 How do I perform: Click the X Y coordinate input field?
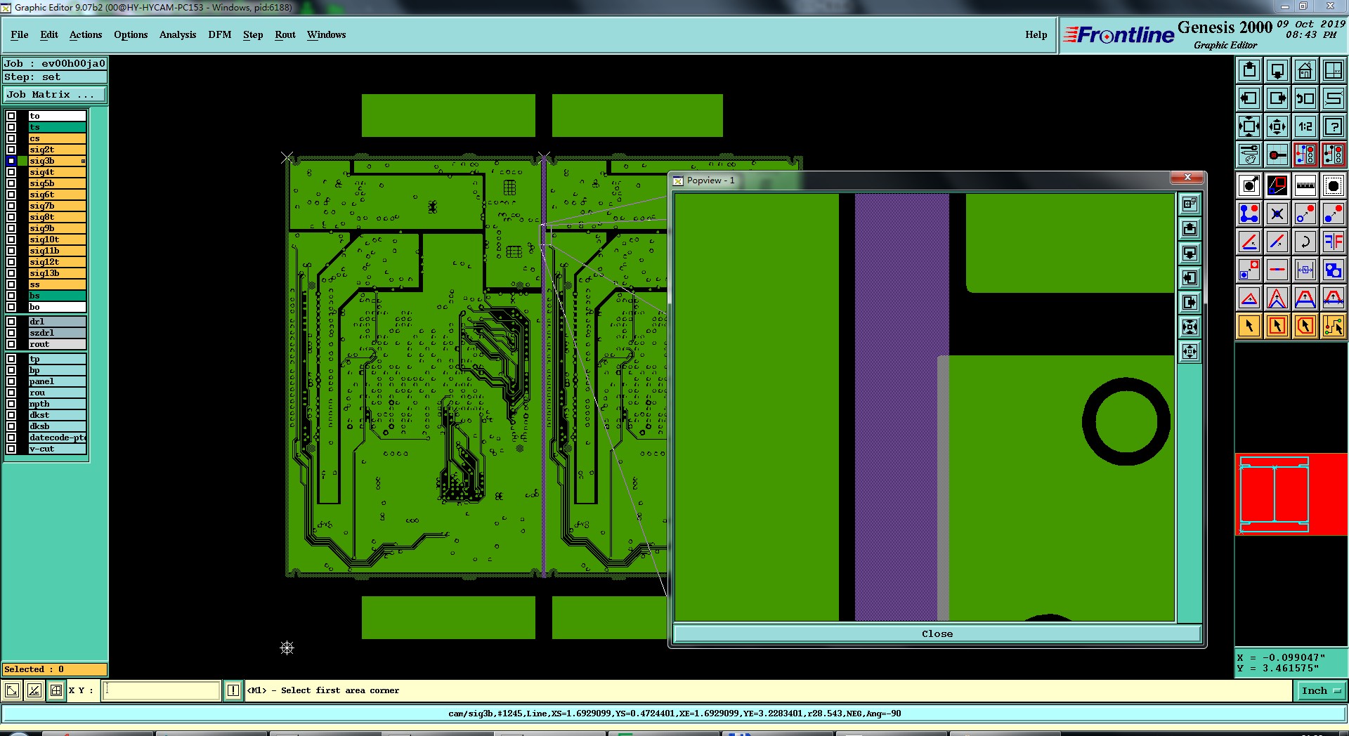161,690
